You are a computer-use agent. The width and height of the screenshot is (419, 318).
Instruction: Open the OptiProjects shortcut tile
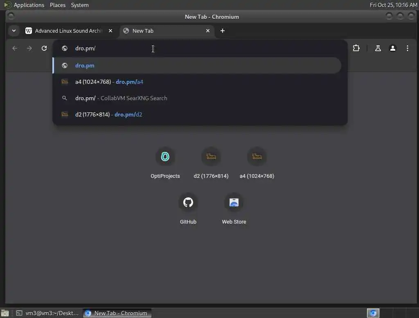click(165, 163)
